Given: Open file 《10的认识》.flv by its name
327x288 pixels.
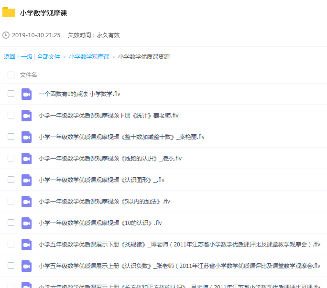Looking at the screenshot, I should (100, 223).
